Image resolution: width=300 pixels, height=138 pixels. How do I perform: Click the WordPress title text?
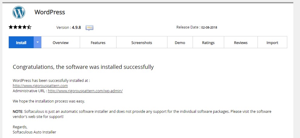click(x=50, y=12)
